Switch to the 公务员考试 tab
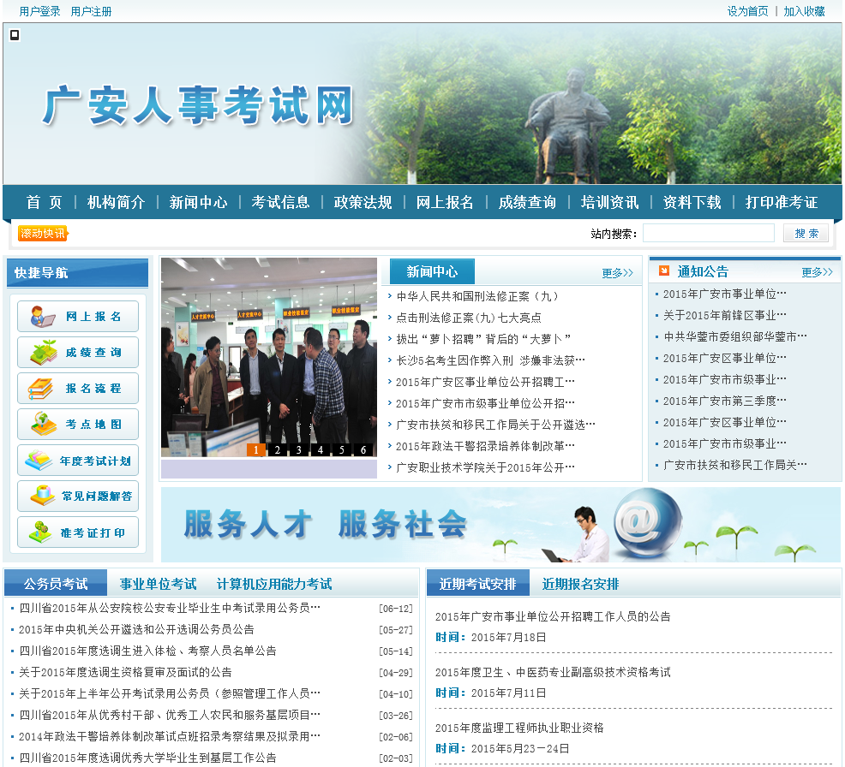The width and height of the screenshot is (845, 767). click(56, 584)
